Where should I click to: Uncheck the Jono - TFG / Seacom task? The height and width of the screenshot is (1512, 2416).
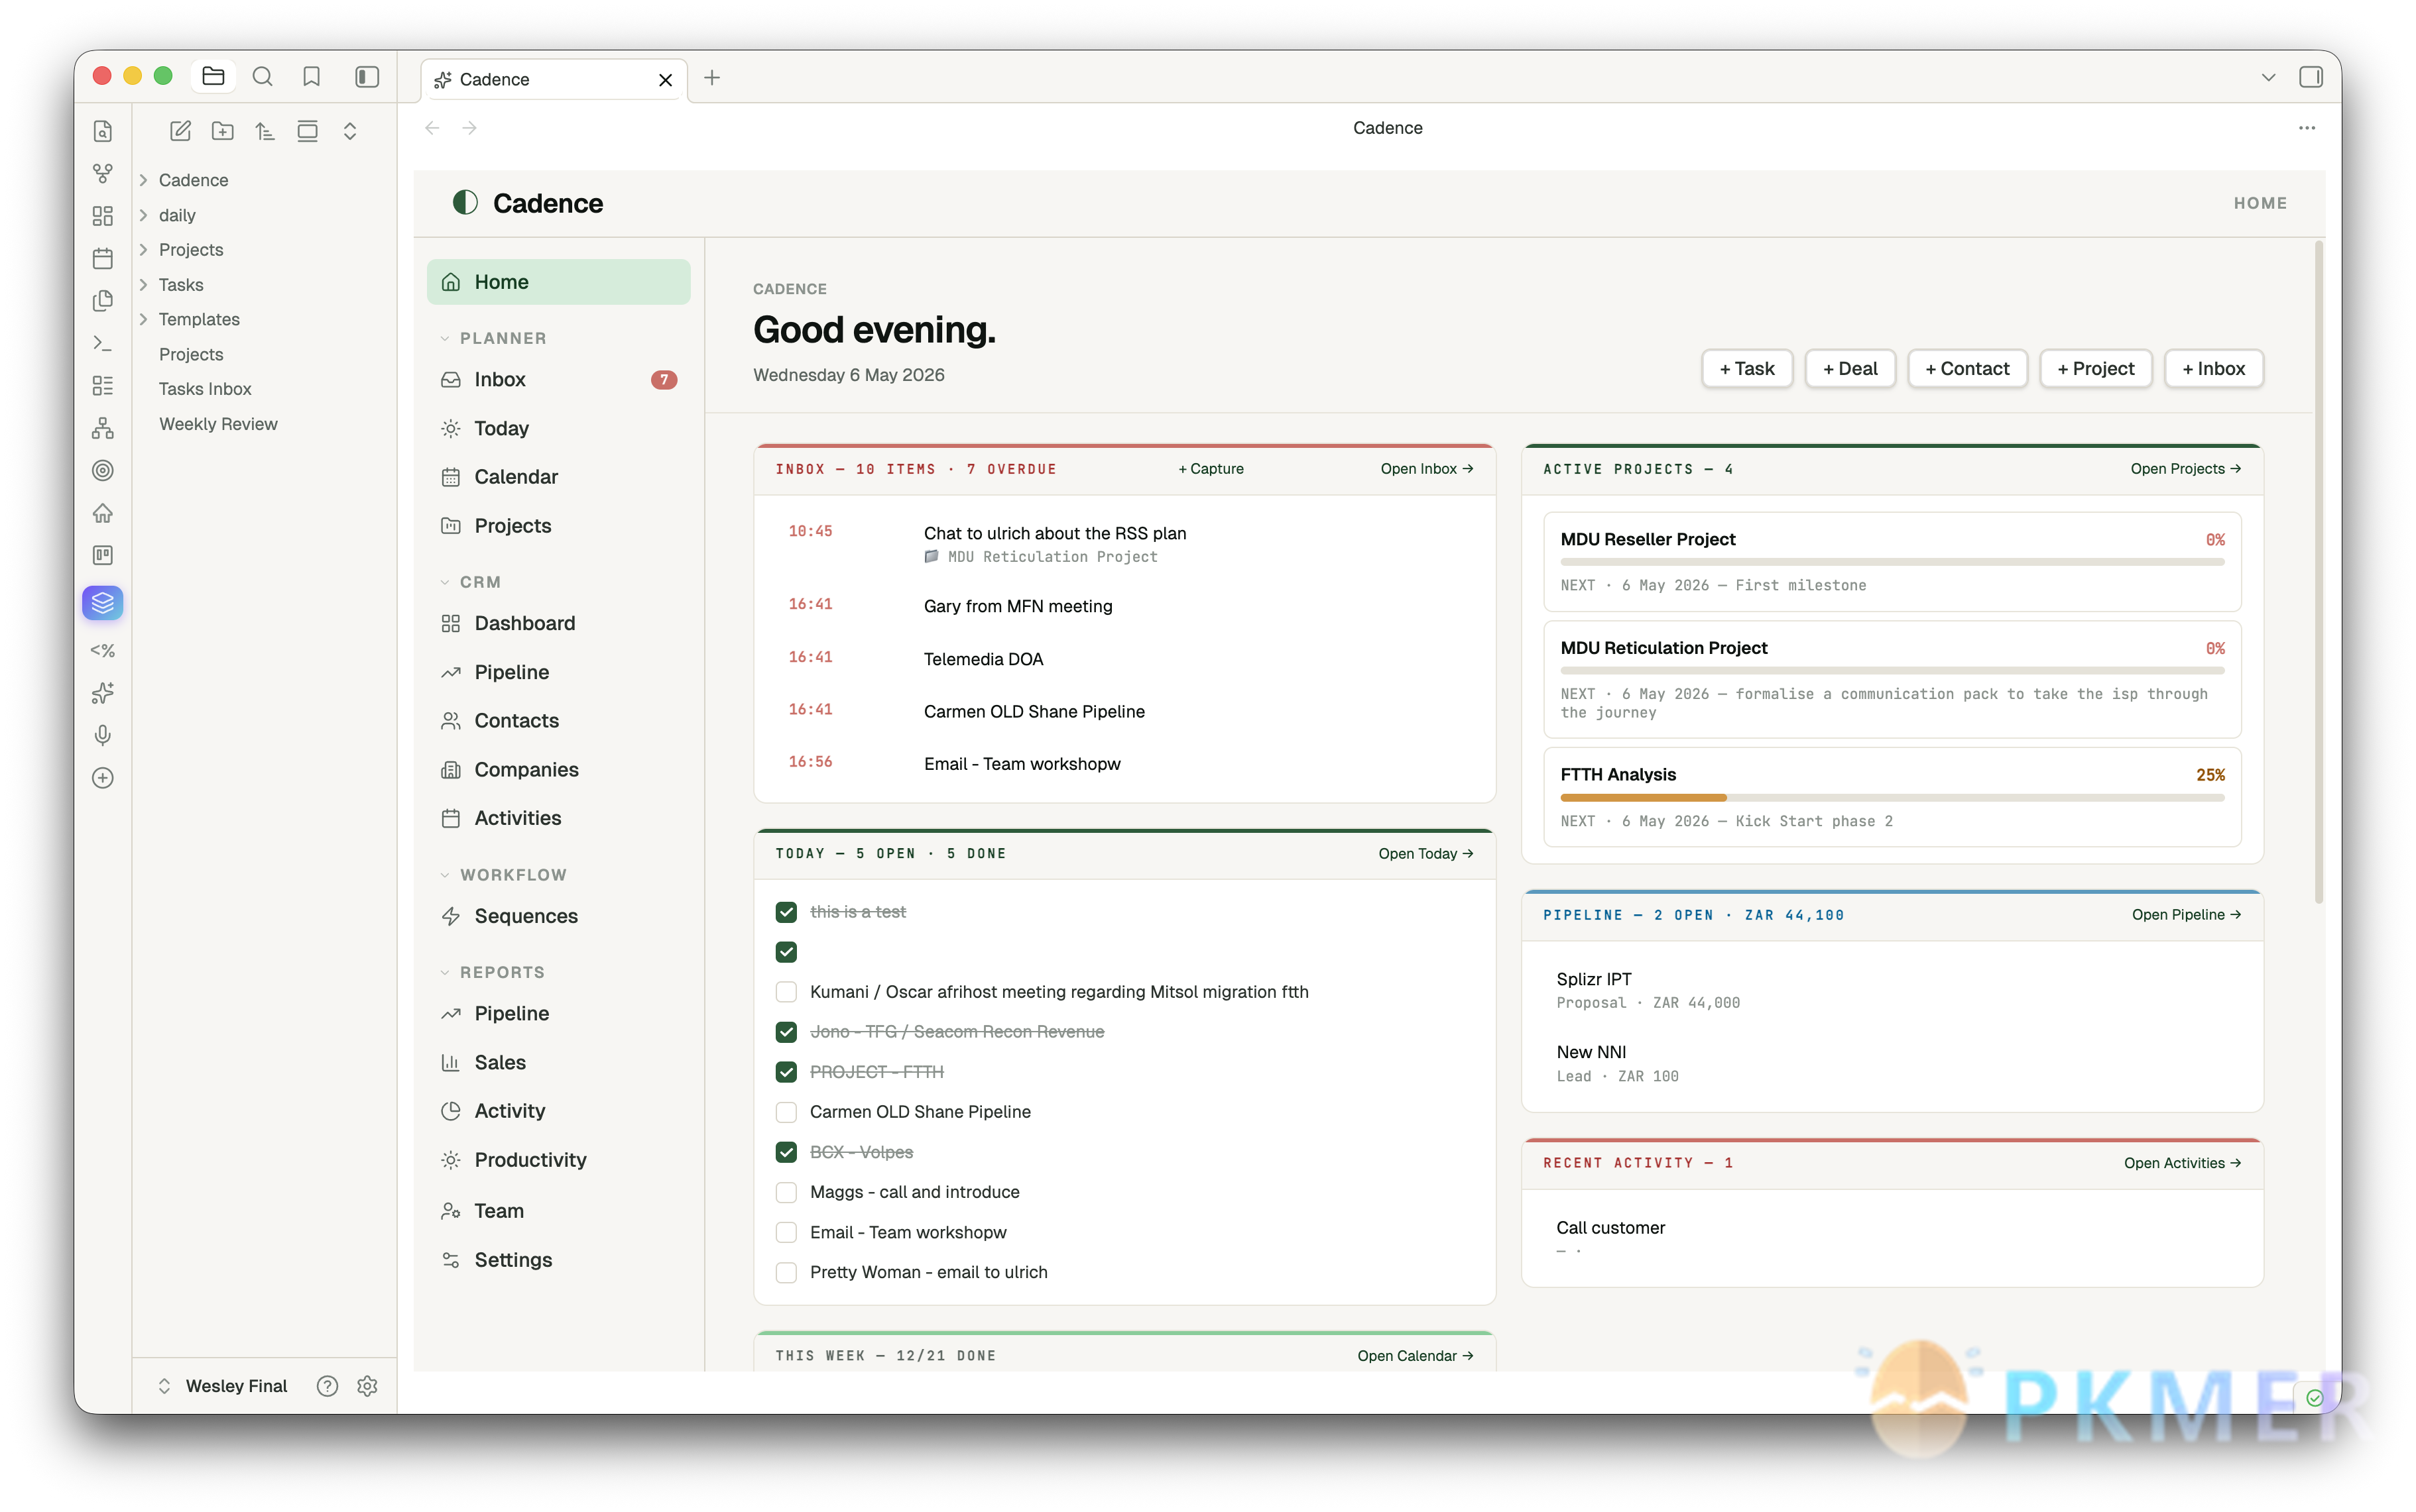click(x=786, y=1032)
